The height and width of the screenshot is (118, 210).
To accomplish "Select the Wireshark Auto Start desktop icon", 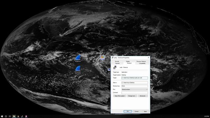I will (x=78, y=70).
